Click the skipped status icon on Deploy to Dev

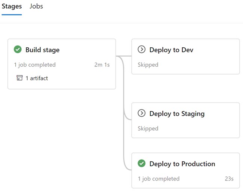141,50
